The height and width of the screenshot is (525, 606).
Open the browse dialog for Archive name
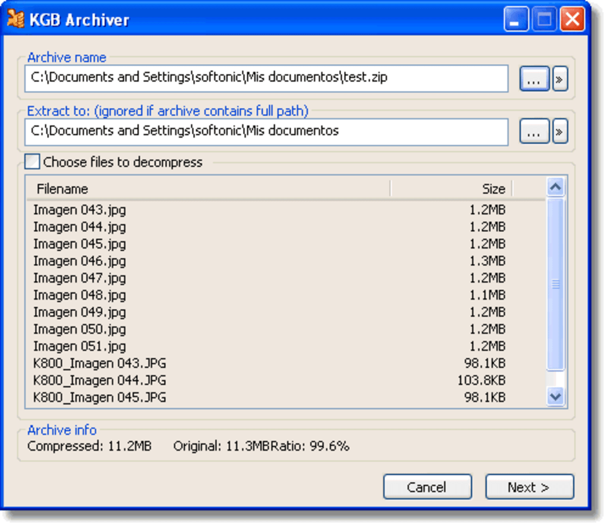click(x=533, y=78)
